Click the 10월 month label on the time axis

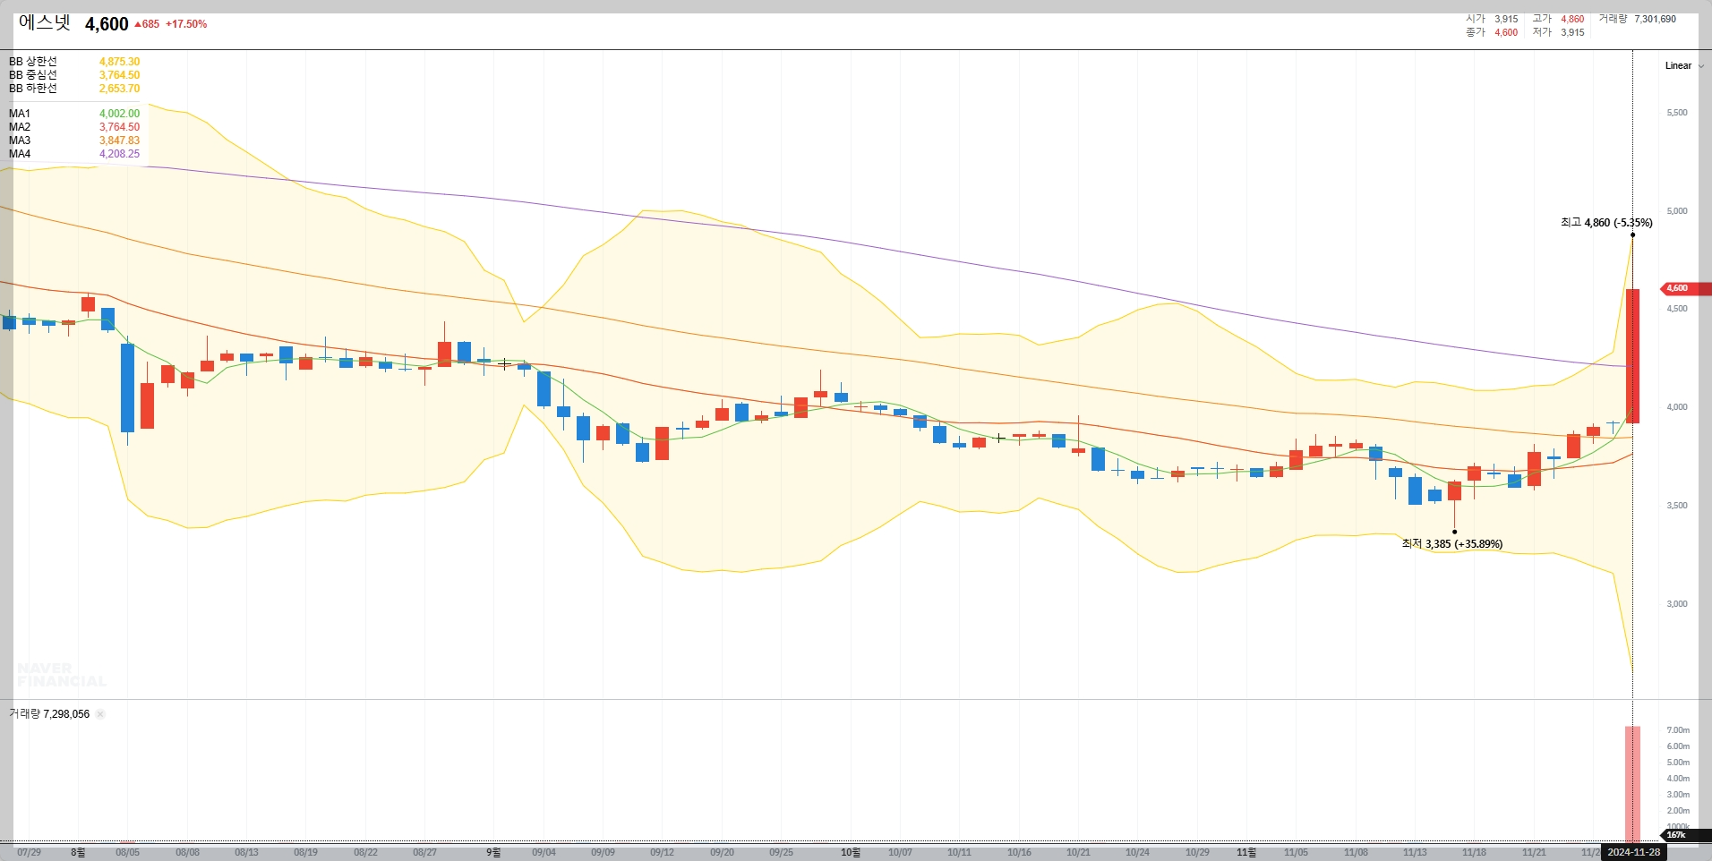click(850, 852)
